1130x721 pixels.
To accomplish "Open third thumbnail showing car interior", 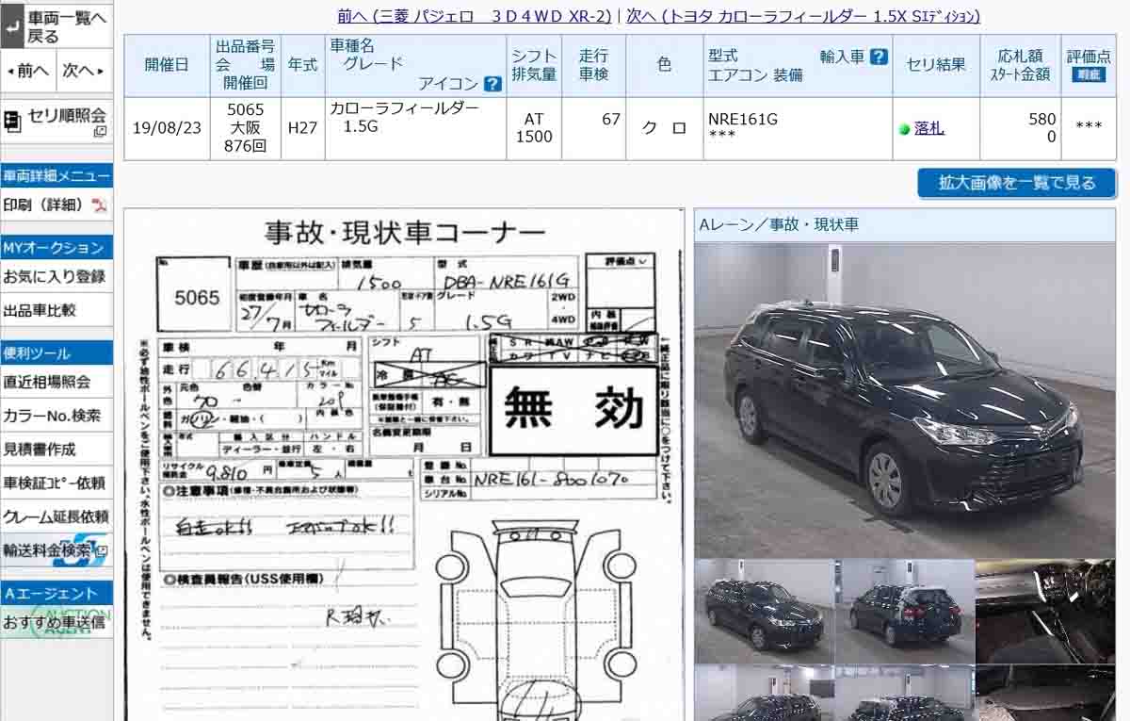I will 1045,612.
